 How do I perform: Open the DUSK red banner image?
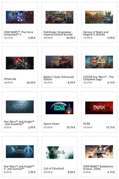click(99, 108)
